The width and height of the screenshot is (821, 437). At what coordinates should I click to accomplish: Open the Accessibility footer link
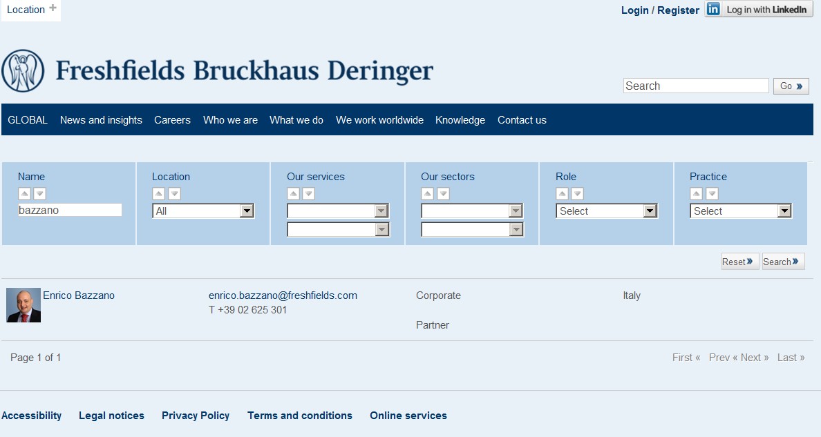[31, 416]
